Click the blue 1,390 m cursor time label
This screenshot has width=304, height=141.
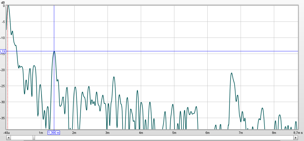pyautogui.click(x=54, y=133)
